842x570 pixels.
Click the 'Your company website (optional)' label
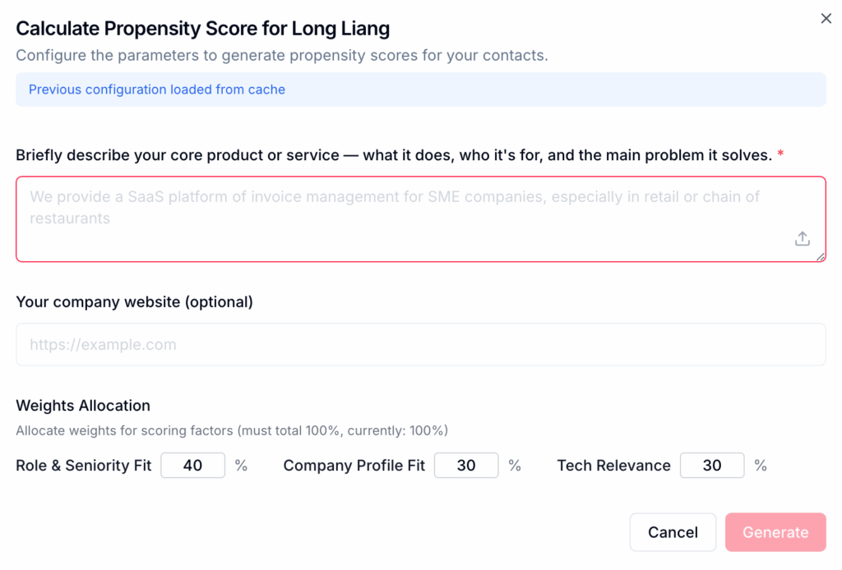pyautogui.click(x=134, y=301)
